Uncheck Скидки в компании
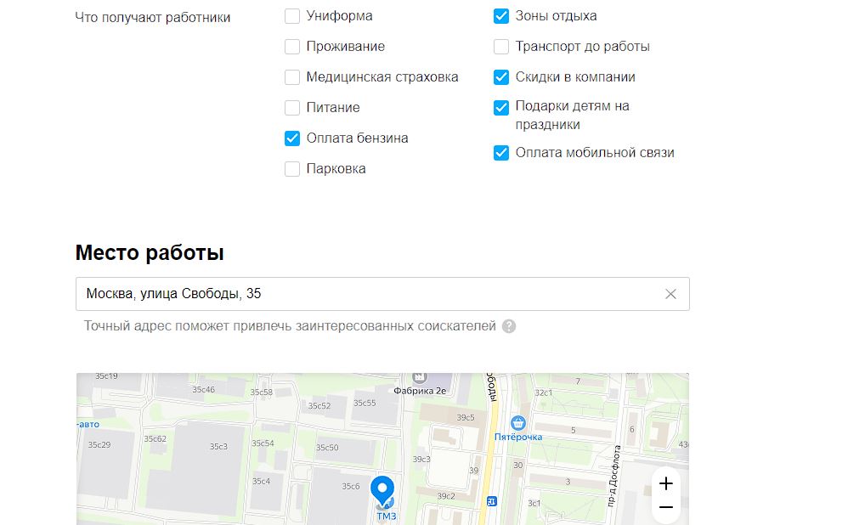 click(x=500, y=76)
